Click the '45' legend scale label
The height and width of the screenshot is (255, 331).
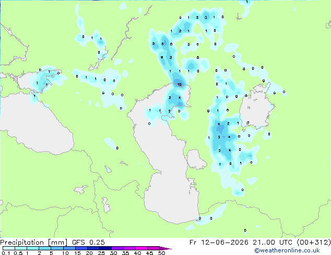149,253
